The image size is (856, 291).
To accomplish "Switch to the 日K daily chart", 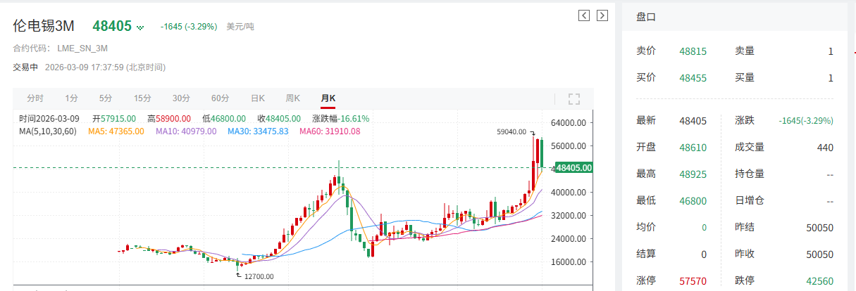I will [258, 98].
